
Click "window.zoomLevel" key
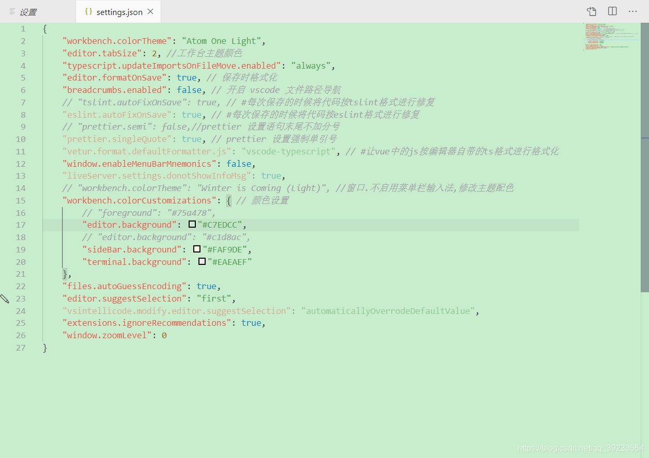pos(107,335)
